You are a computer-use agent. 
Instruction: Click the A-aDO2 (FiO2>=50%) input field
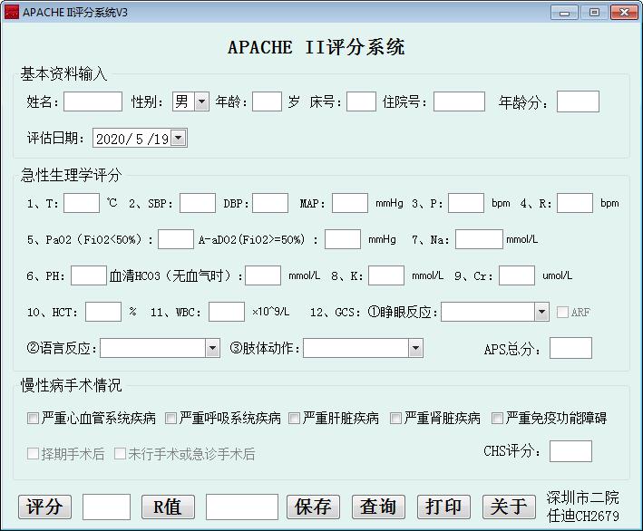tap(343, 239)
